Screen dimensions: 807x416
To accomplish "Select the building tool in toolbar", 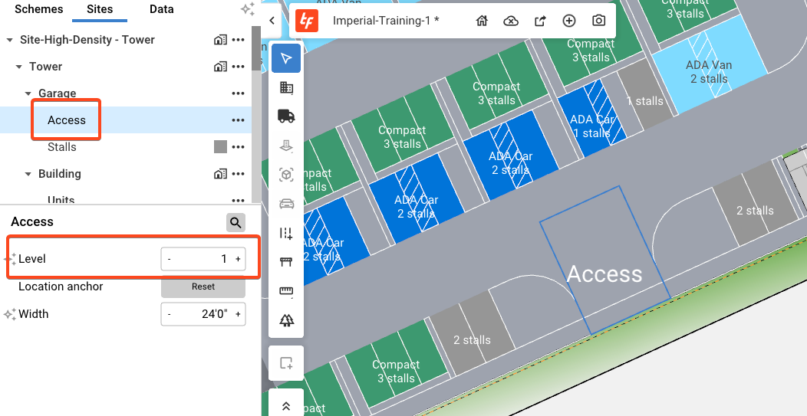I will (286, 88).
